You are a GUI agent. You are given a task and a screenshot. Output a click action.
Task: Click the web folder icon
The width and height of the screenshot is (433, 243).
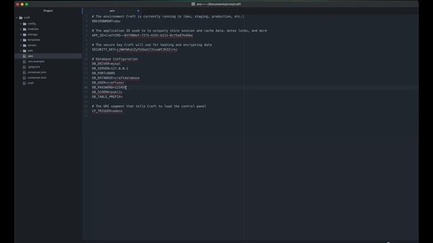(x=24, y=51)
